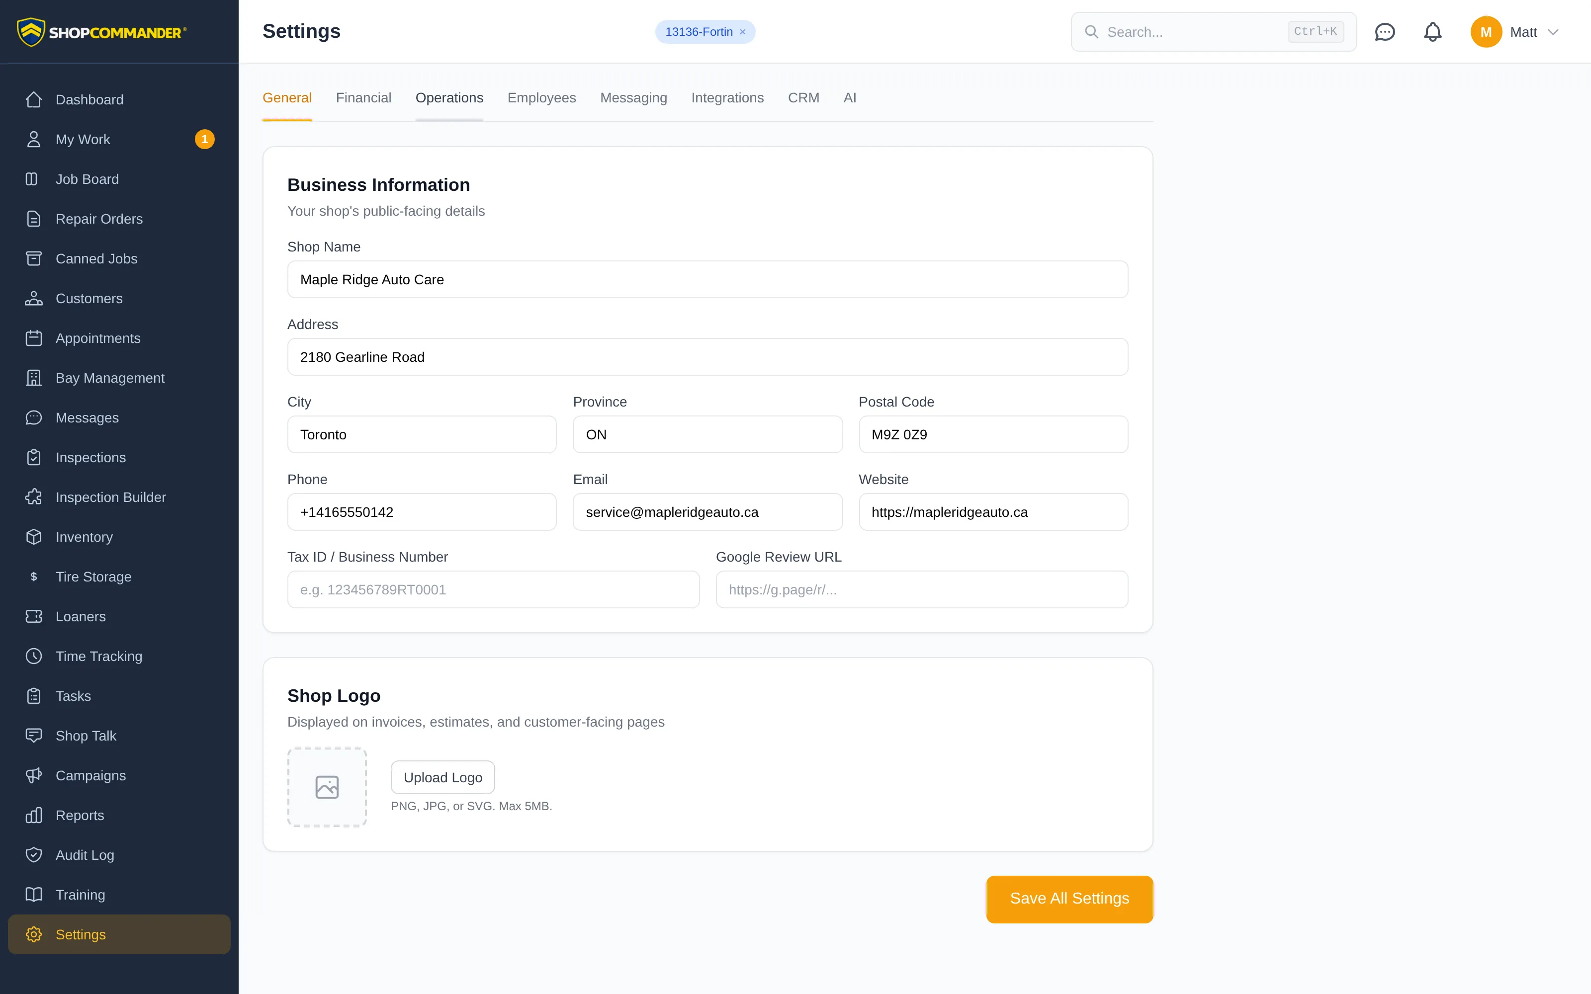The image size is (1591, 994).
Task: Open Appointments calendar icon
Action: tap(33, 338)
